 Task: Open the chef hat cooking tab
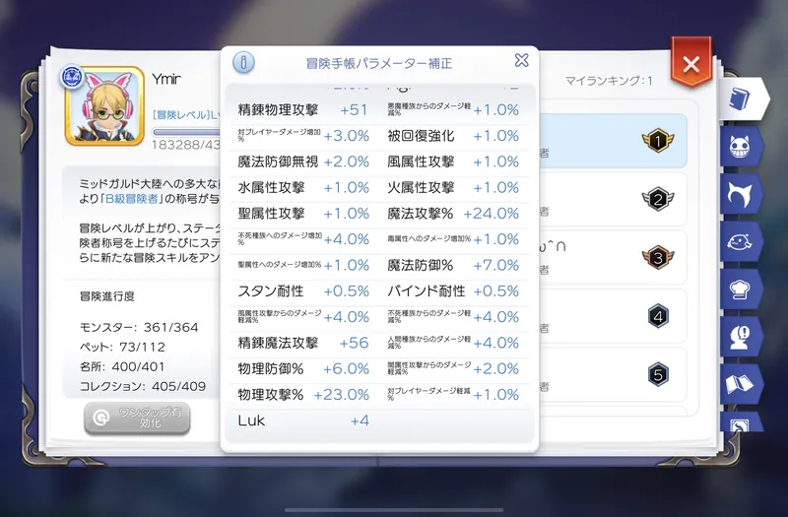pos(741,289)
